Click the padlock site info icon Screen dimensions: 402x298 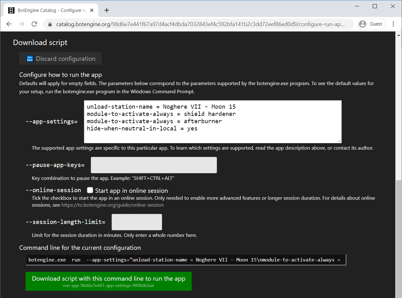pyautogui.click(x=50, y=24)
